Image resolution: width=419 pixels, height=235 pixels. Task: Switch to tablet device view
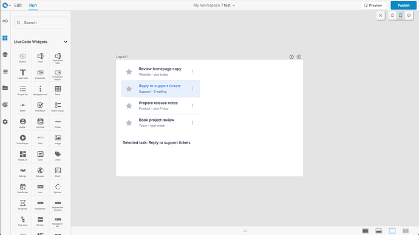tap(400, 16)
